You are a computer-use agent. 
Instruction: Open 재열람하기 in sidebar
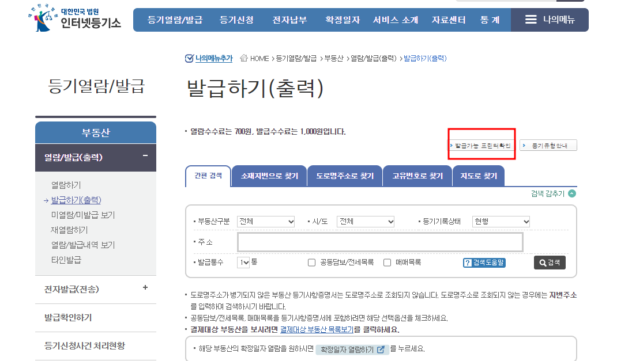[x=70, y=230]
